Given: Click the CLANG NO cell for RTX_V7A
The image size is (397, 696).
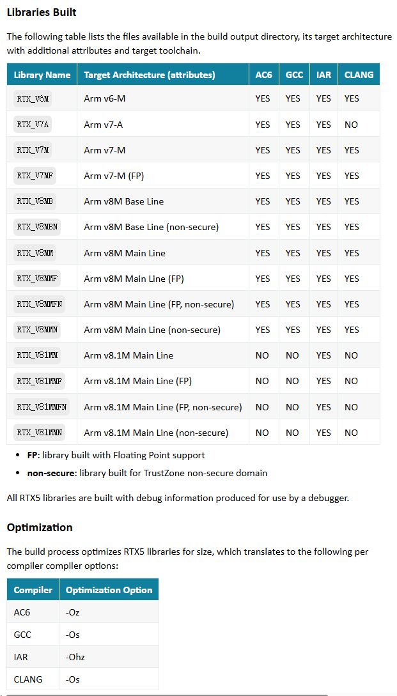Looking at the screenshot, I should (x=351, y=125).
